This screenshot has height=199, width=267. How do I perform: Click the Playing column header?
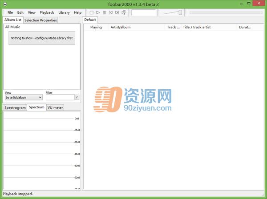click(x=96, y=27)
